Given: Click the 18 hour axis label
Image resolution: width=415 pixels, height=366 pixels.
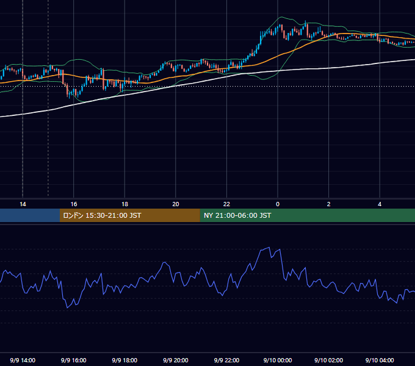Looking at the screenshot, I should 125,204.
